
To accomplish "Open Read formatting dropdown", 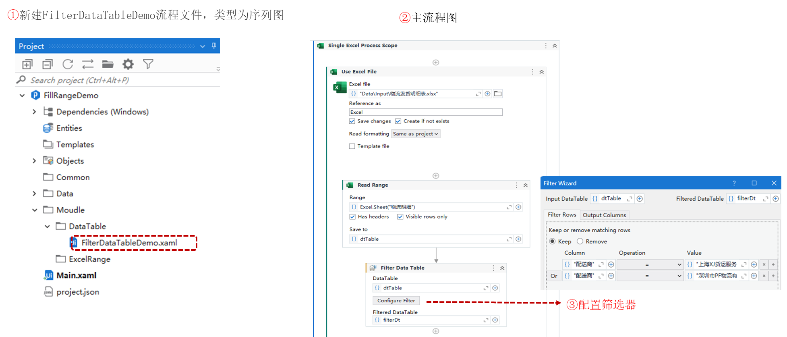I will click(416, 134).
